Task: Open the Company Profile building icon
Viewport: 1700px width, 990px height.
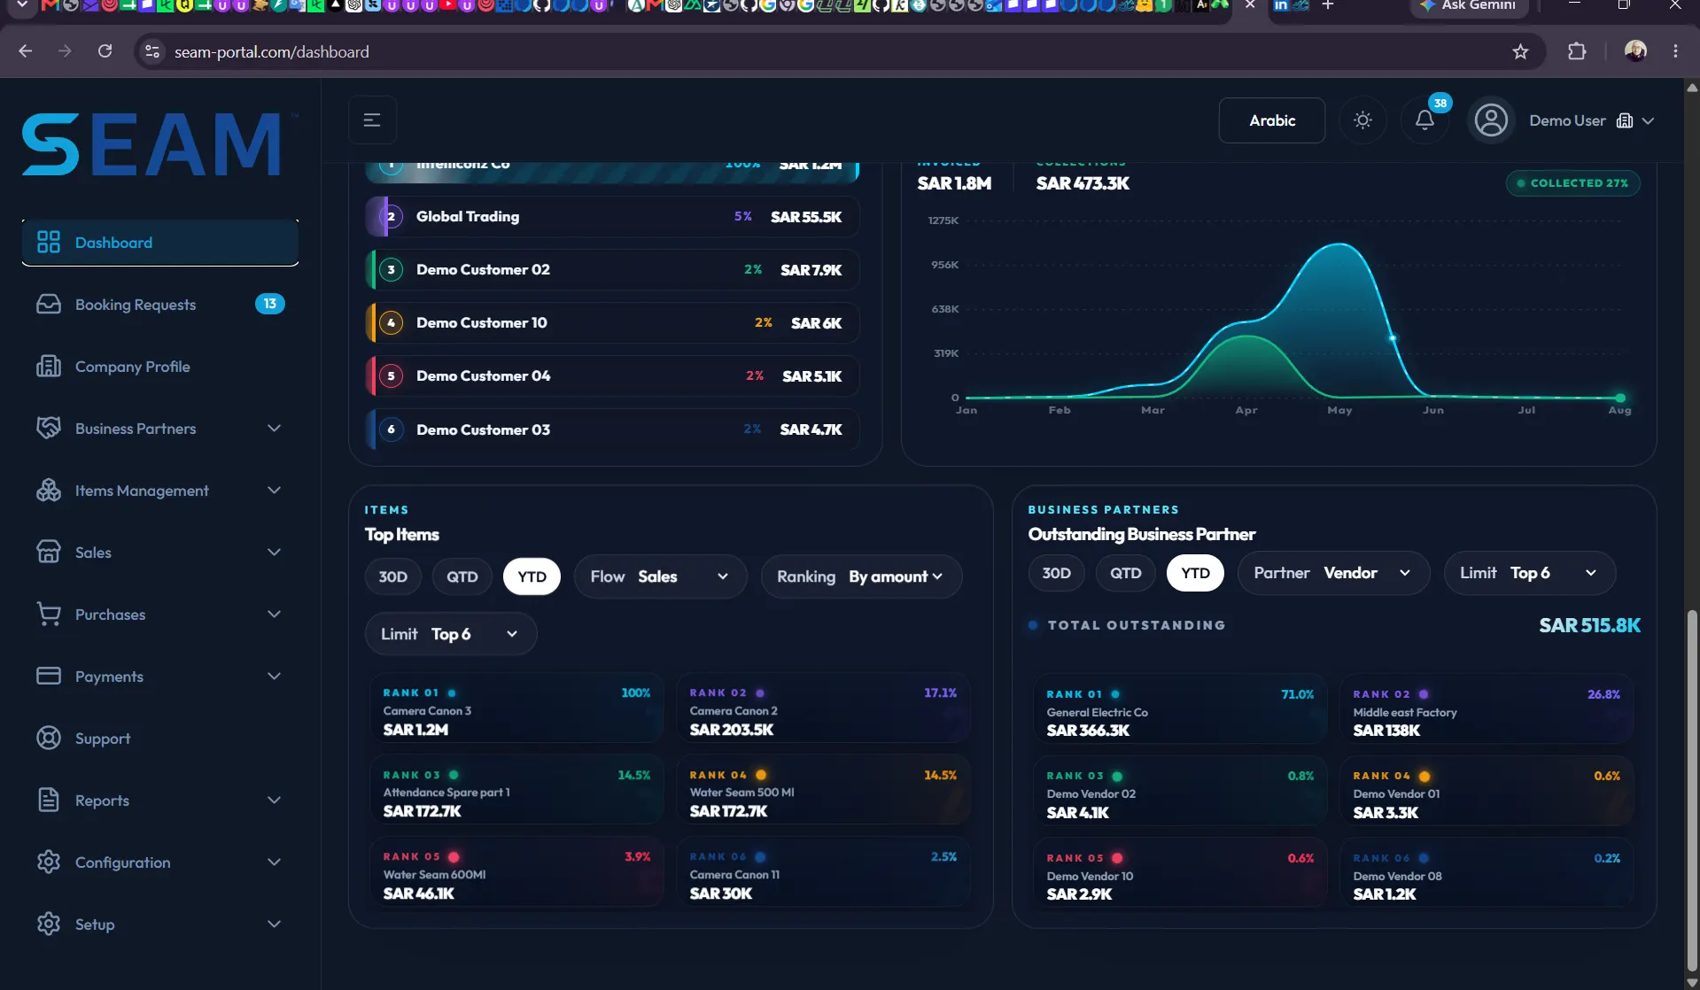Action: point(49,367)
